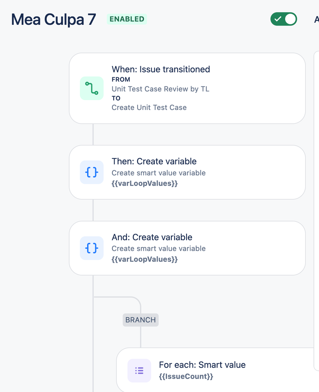Click the Mea Culpa 7 rule title
319x392 pixels.
[53, 20]
